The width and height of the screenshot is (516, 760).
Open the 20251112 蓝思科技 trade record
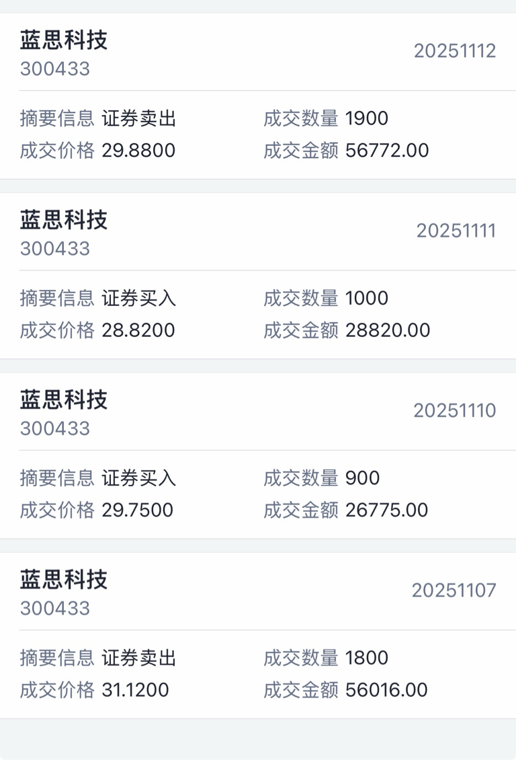click(258, 96)
